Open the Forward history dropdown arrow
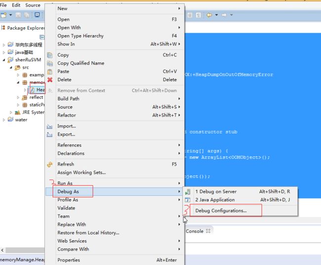321x265 pixels. coord(232,15)
